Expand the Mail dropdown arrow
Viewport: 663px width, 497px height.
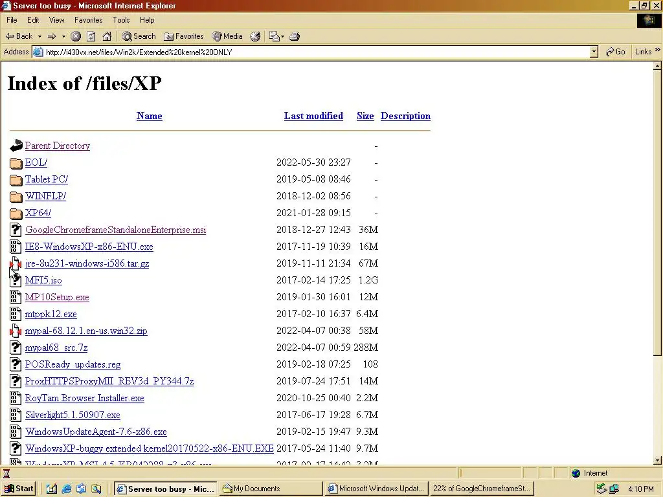point(282,36)
